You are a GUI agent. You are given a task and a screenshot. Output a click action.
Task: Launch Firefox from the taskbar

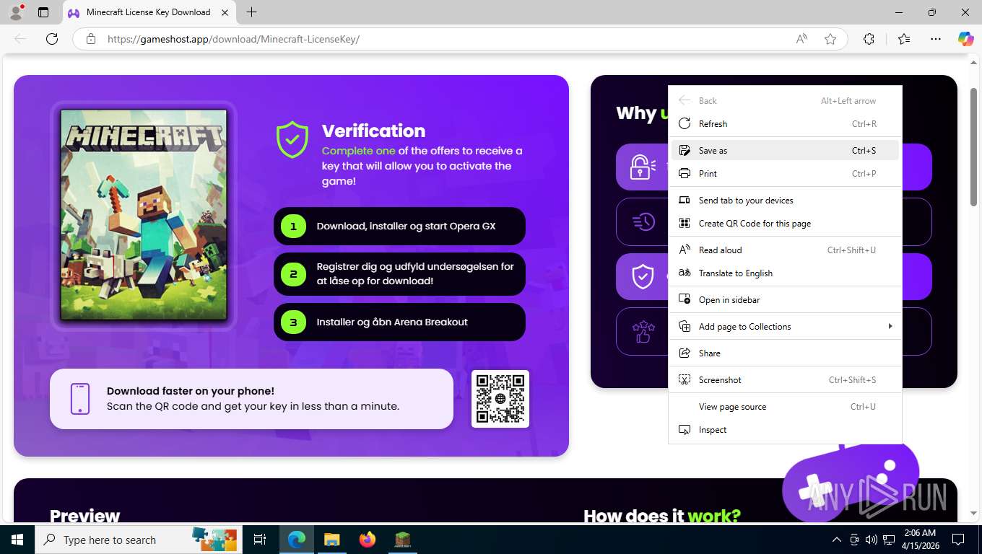[x=368, y=540]
